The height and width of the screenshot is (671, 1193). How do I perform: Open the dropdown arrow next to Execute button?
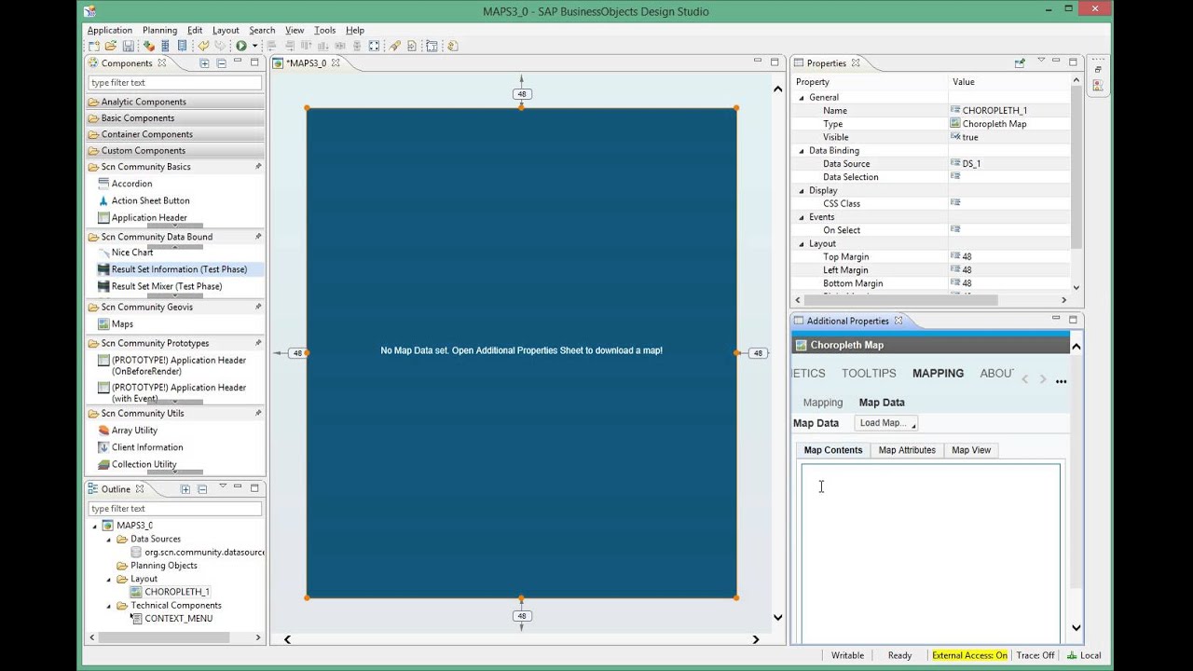(x=254, y=46)
